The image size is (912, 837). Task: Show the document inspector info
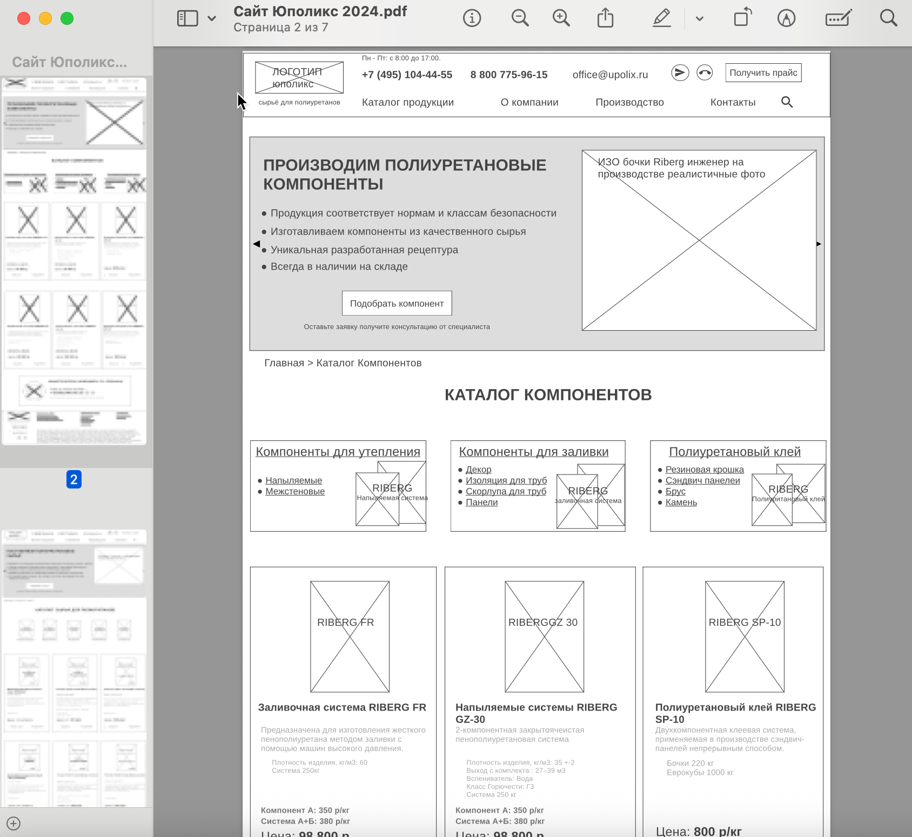[472, 18]
